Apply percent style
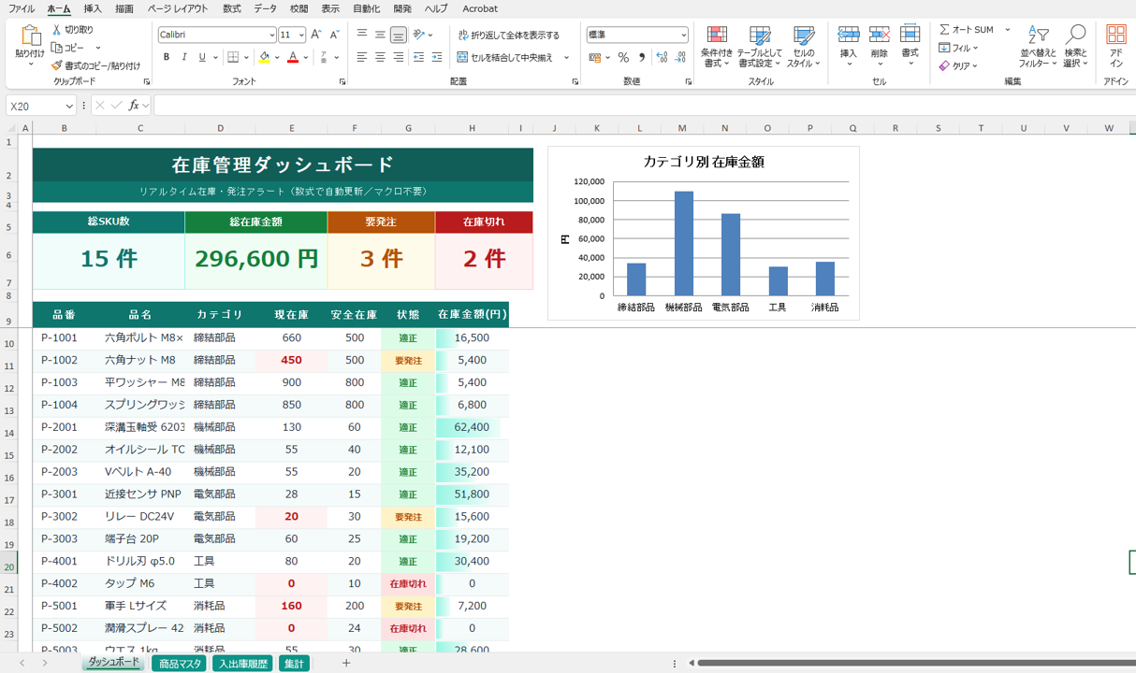This screenshot has height=673, width=1136. (x=623, y=57)
